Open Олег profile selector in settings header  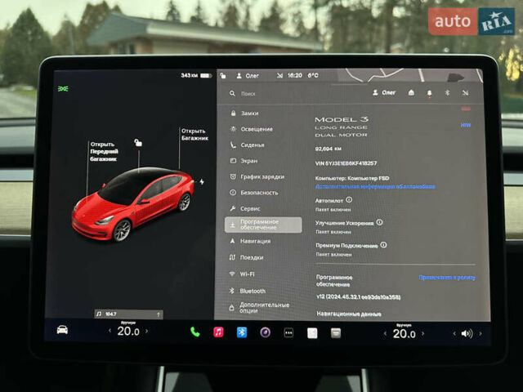(x=384, y=92)
